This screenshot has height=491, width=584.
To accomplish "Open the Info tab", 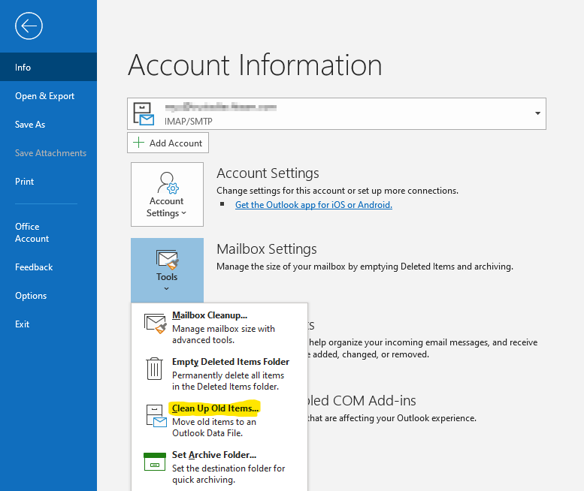I will click(48, 67).
